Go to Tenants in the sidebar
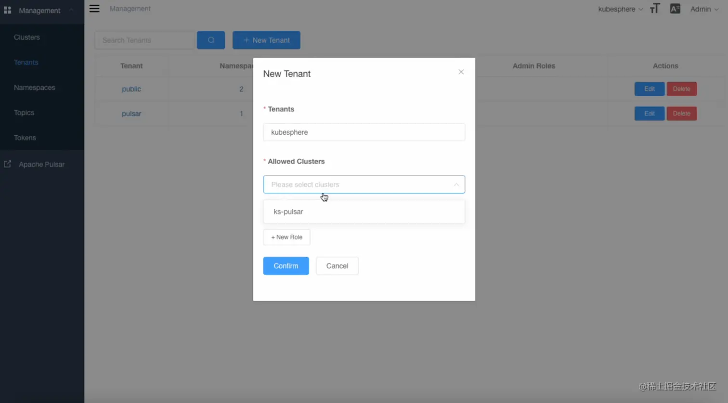This screenshot has width=728, height=403. point(26,62)
